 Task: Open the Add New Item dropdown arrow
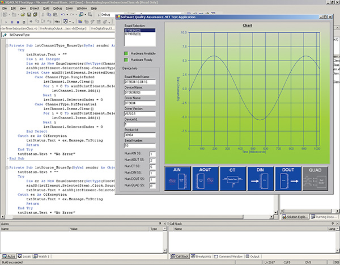(x=19, y=15)
